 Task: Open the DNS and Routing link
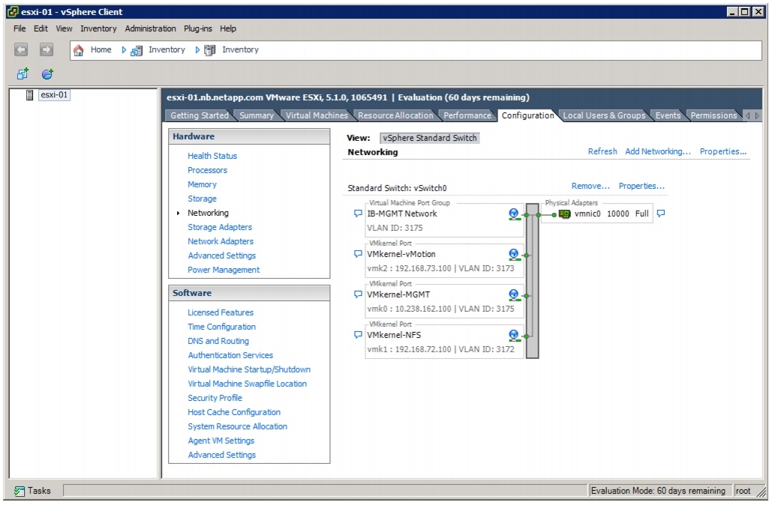point(218,340)
